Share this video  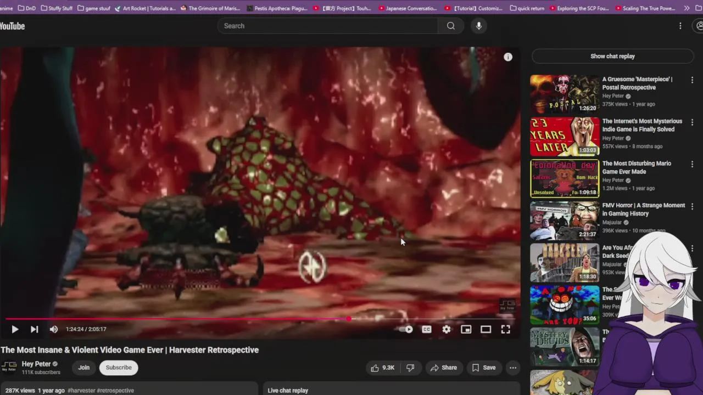pyautogui.click(x=443, y=368)
